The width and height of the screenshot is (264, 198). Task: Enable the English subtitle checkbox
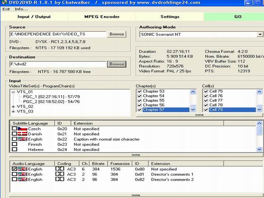tap(14, 139)
